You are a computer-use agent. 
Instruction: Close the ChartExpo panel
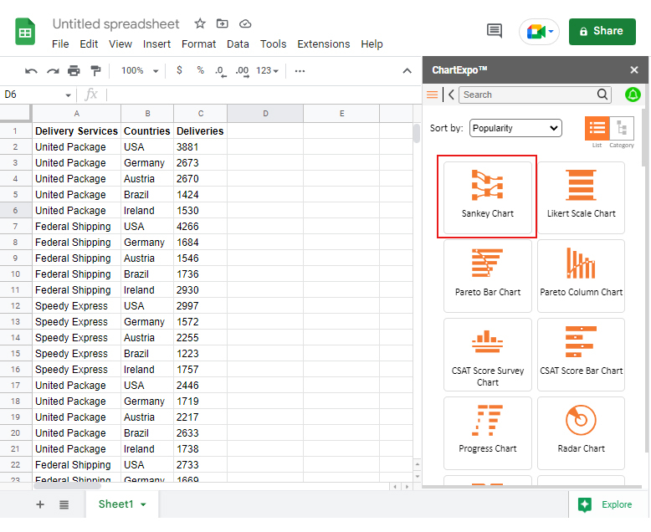click(634, 70)
